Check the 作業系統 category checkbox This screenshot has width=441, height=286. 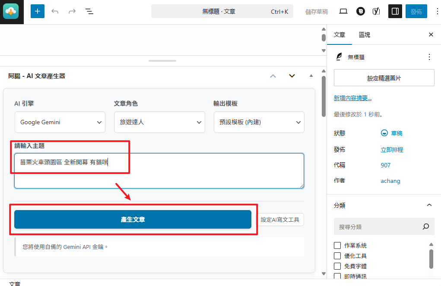click(337, 245)
